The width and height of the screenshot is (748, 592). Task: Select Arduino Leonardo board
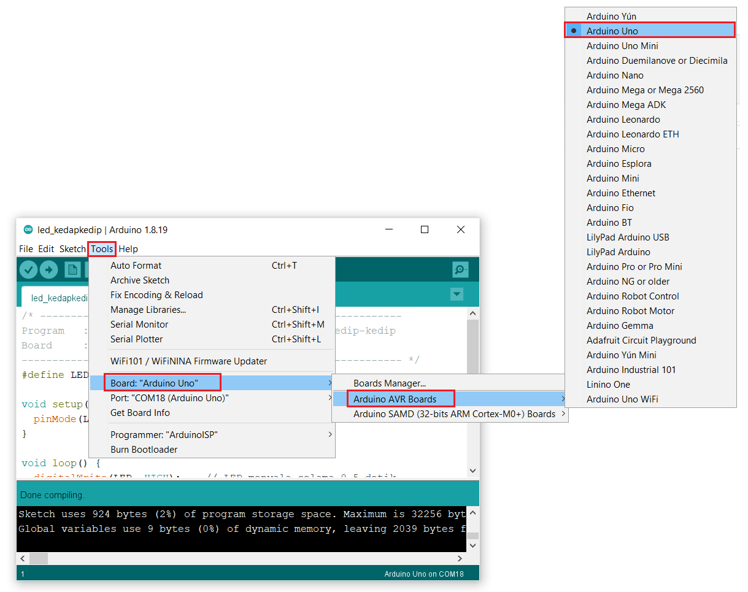click(x=650, y=120)
